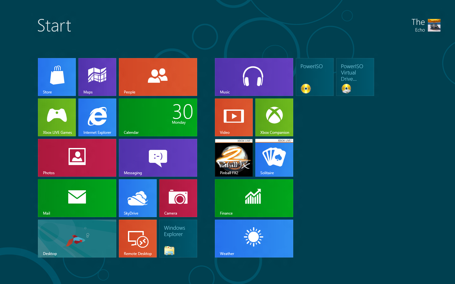
Task: Open the Windows Explorer tile
Action: (x=178, y=239)
